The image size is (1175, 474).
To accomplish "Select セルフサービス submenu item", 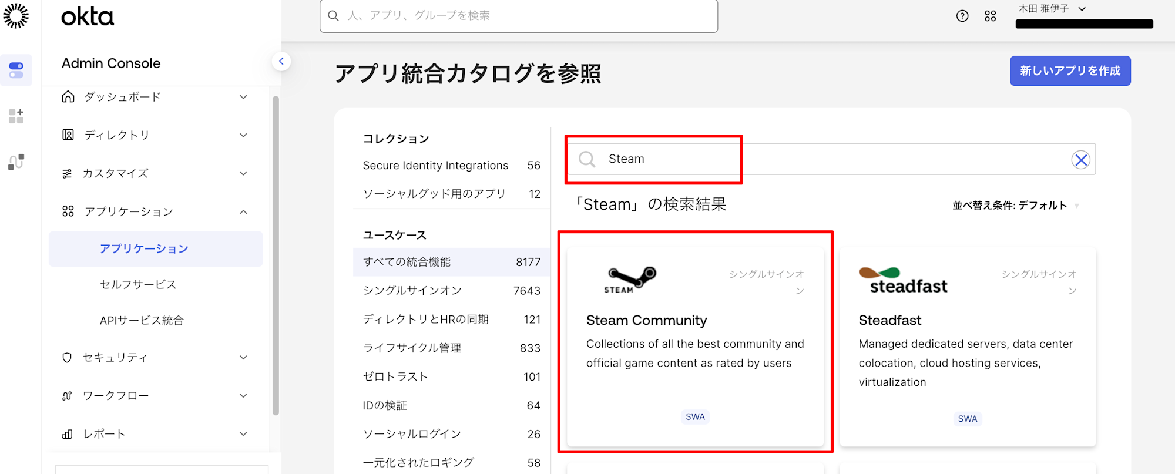I will [x=138, y=284].
